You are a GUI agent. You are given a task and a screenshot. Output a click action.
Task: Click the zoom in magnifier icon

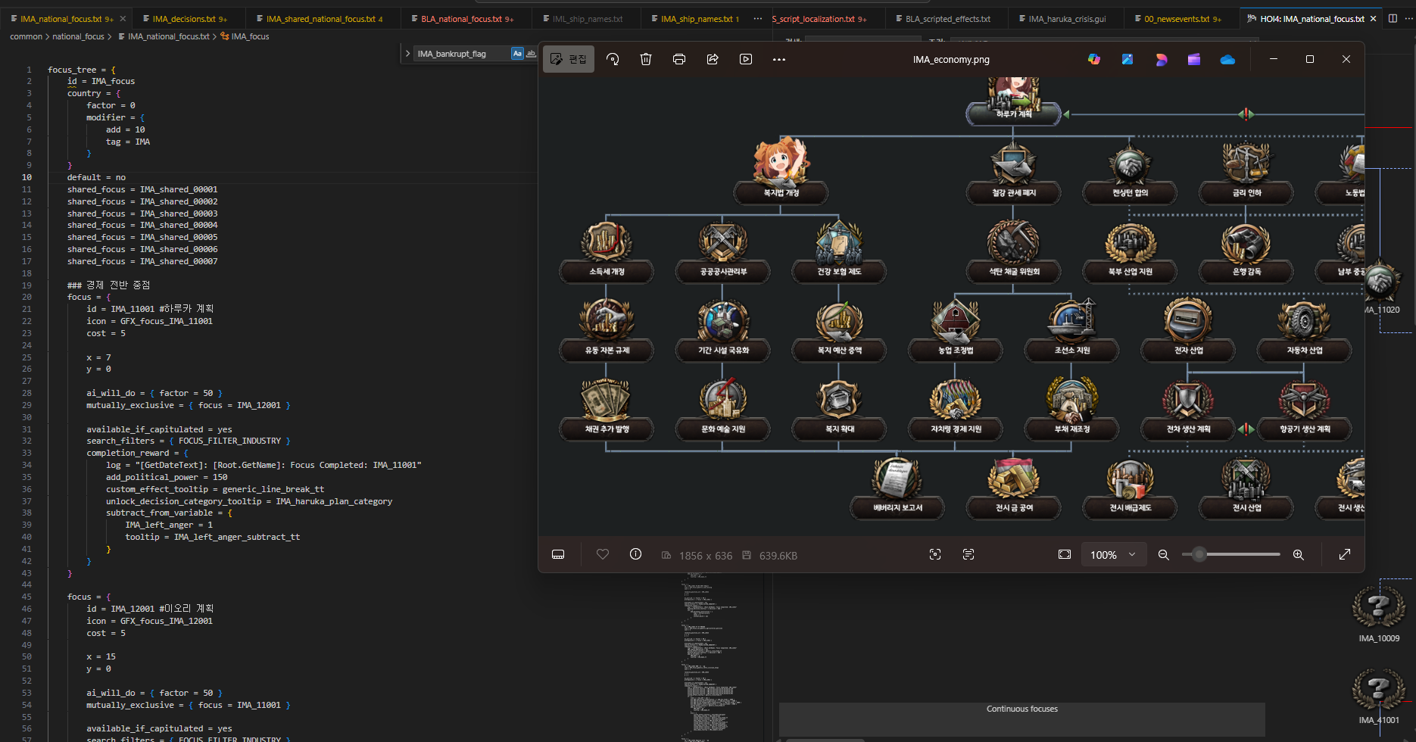[x=1298, y=555]
